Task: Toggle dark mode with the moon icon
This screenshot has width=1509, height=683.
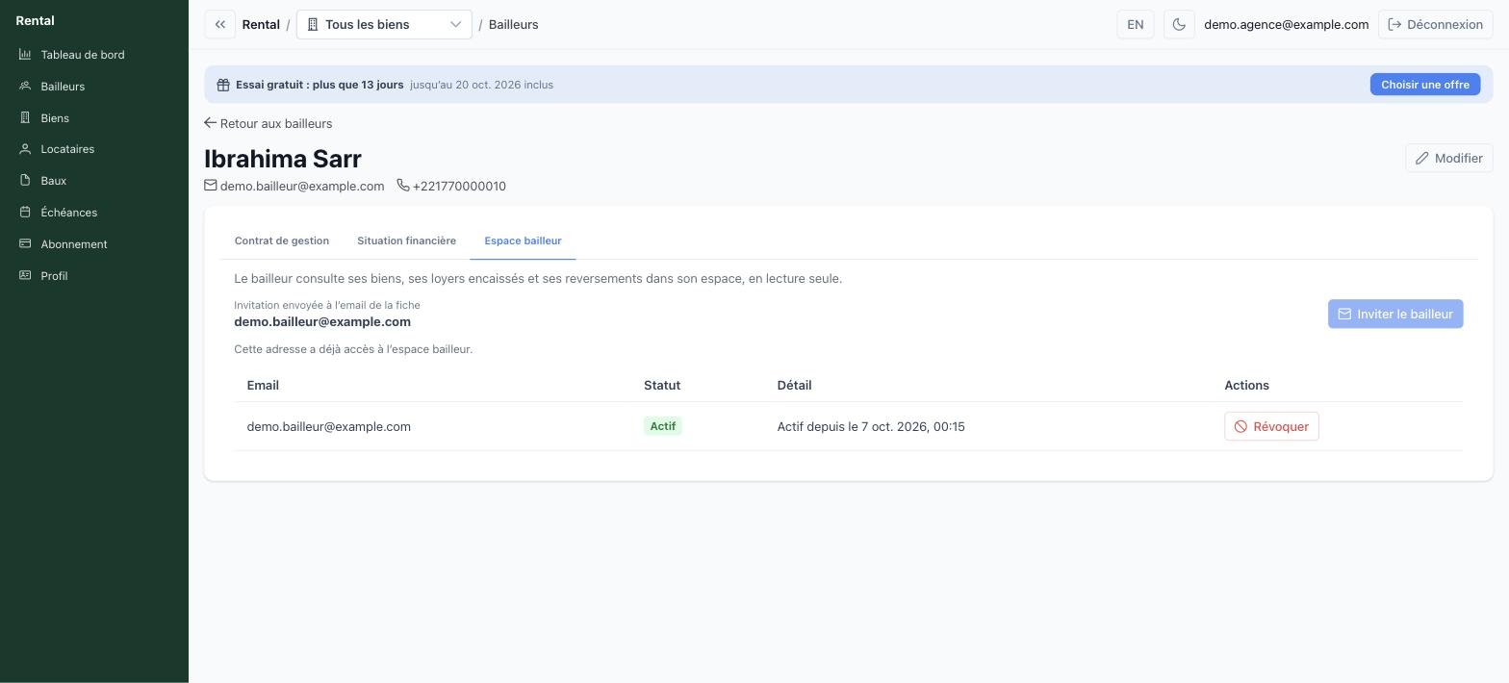Action: [x=1179, y=24]
